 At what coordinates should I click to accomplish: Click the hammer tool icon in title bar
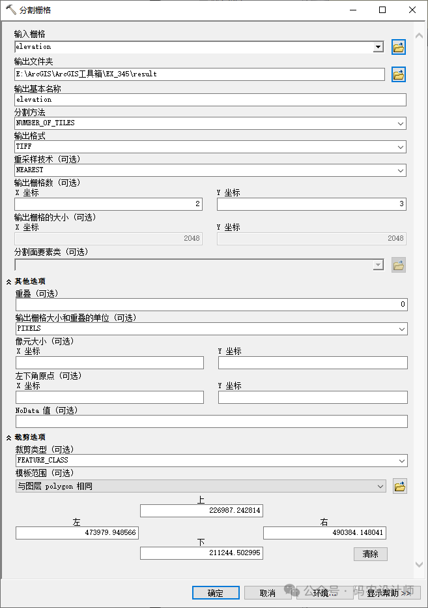[10, 10]
